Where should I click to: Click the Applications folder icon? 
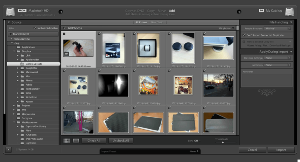point(18,47)
